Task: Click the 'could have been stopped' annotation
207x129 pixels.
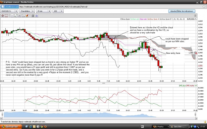Action: [x=177, y=40]
